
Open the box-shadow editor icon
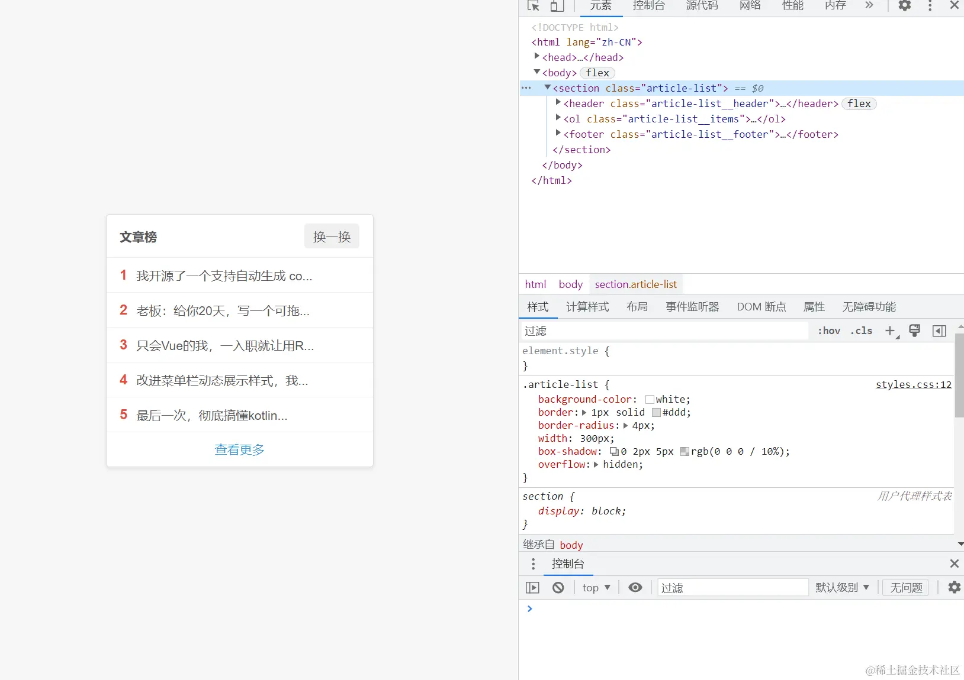coord(614,452)
